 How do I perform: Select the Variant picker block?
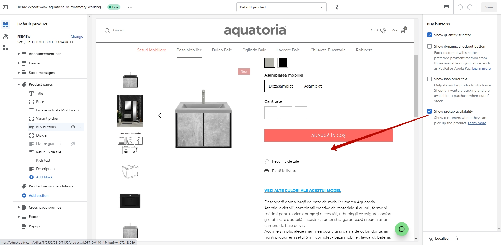(47, 118)
